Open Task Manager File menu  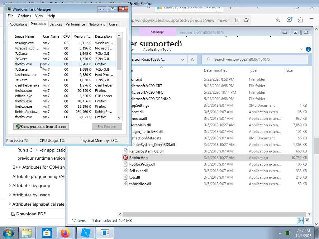(11, 16)
